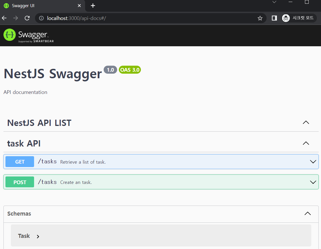Viewport: 321px width, 249px height.
Task: Click the 1.0 version badge
Action: pos(110,70)
